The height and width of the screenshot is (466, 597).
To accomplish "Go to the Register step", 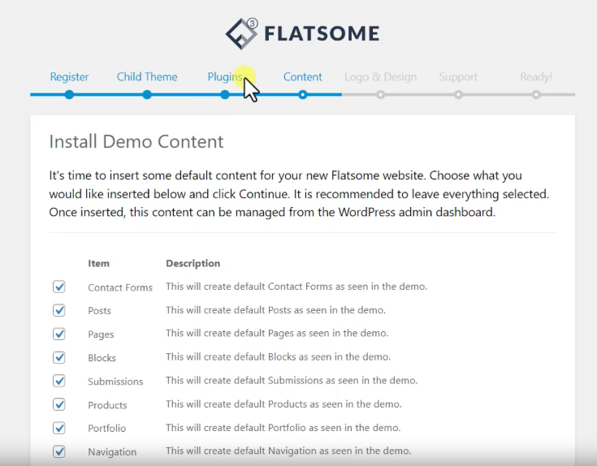I will click(x=69, y=77).
